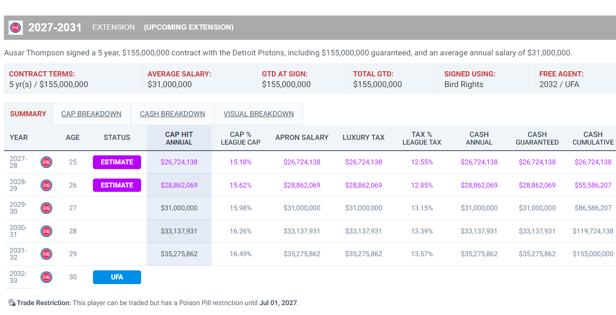The image size is (616, 315).
Task: Click the Pistons team icon for 2028-29
Action: coord(46,185)
